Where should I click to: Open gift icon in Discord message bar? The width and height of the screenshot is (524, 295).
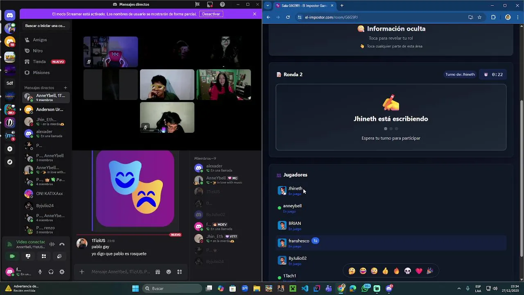coord(158,272)
